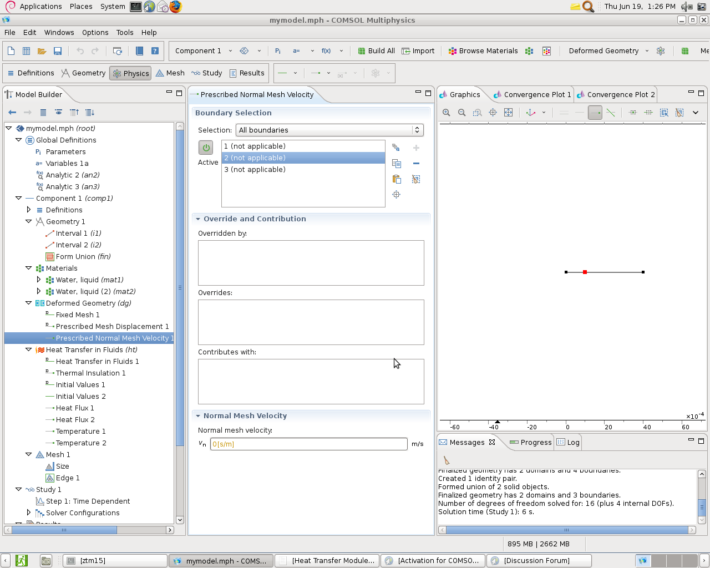Screen dimensions: 710x568
Task: Click the question mark help icon
Action: 155,51
